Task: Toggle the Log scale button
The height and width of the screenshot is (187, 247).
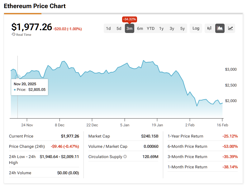Action: tap(196, 28)
